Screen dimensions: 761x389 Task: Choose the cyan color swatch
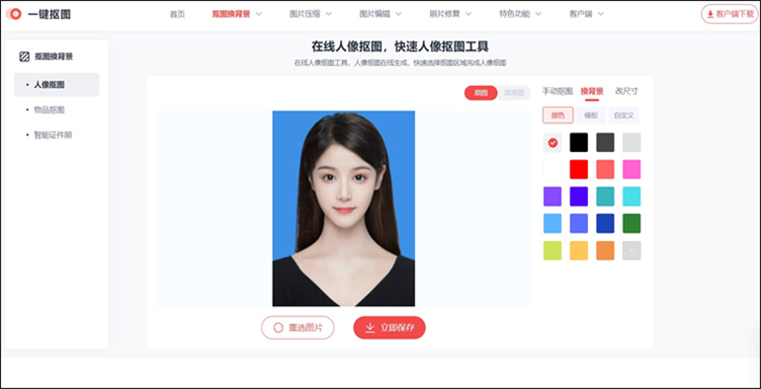(632, 196)
